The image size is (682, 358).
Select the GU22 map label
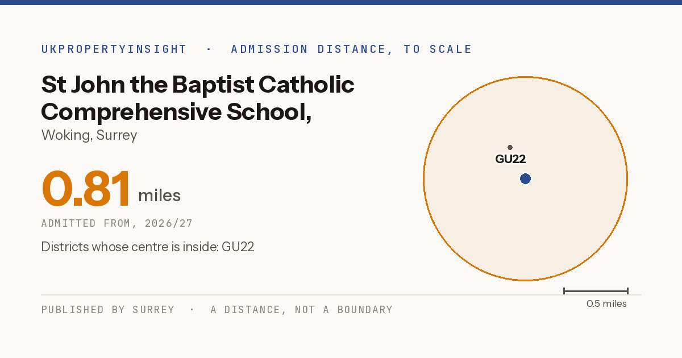(x=510, y=159)
